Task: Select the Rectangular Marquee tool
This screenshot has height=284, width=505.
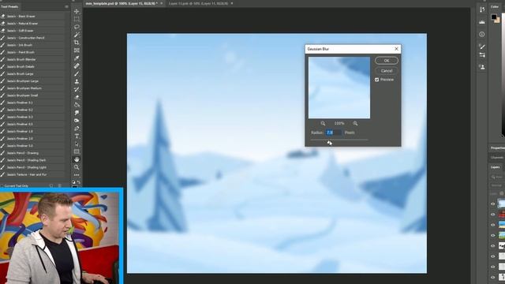Action: pos(77,19)
